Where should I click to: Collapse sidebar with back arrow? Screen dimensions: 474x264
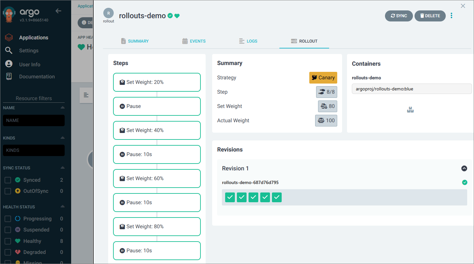58,11
